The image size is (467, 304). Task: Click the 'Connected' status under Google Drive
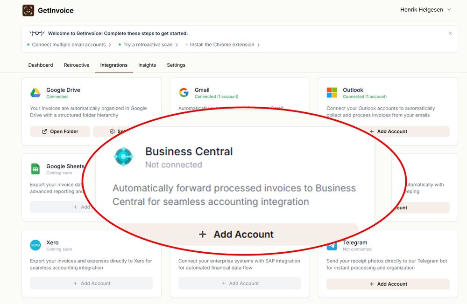57,97
